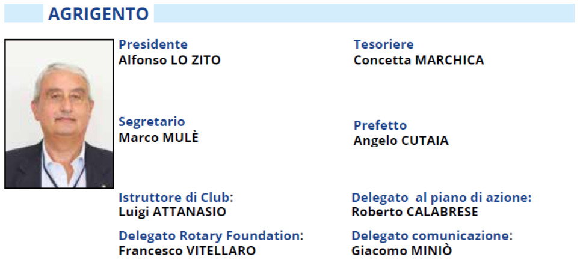Click the AGRIGENTO heading

[99, 14]
